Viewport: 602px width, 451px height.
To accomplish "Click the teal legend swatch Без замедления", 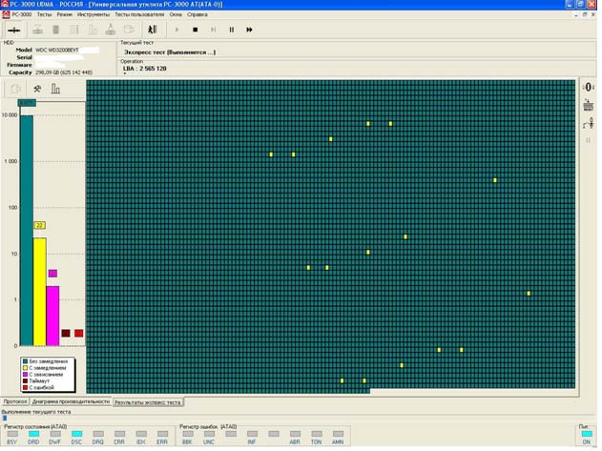I will pos(26,361).
